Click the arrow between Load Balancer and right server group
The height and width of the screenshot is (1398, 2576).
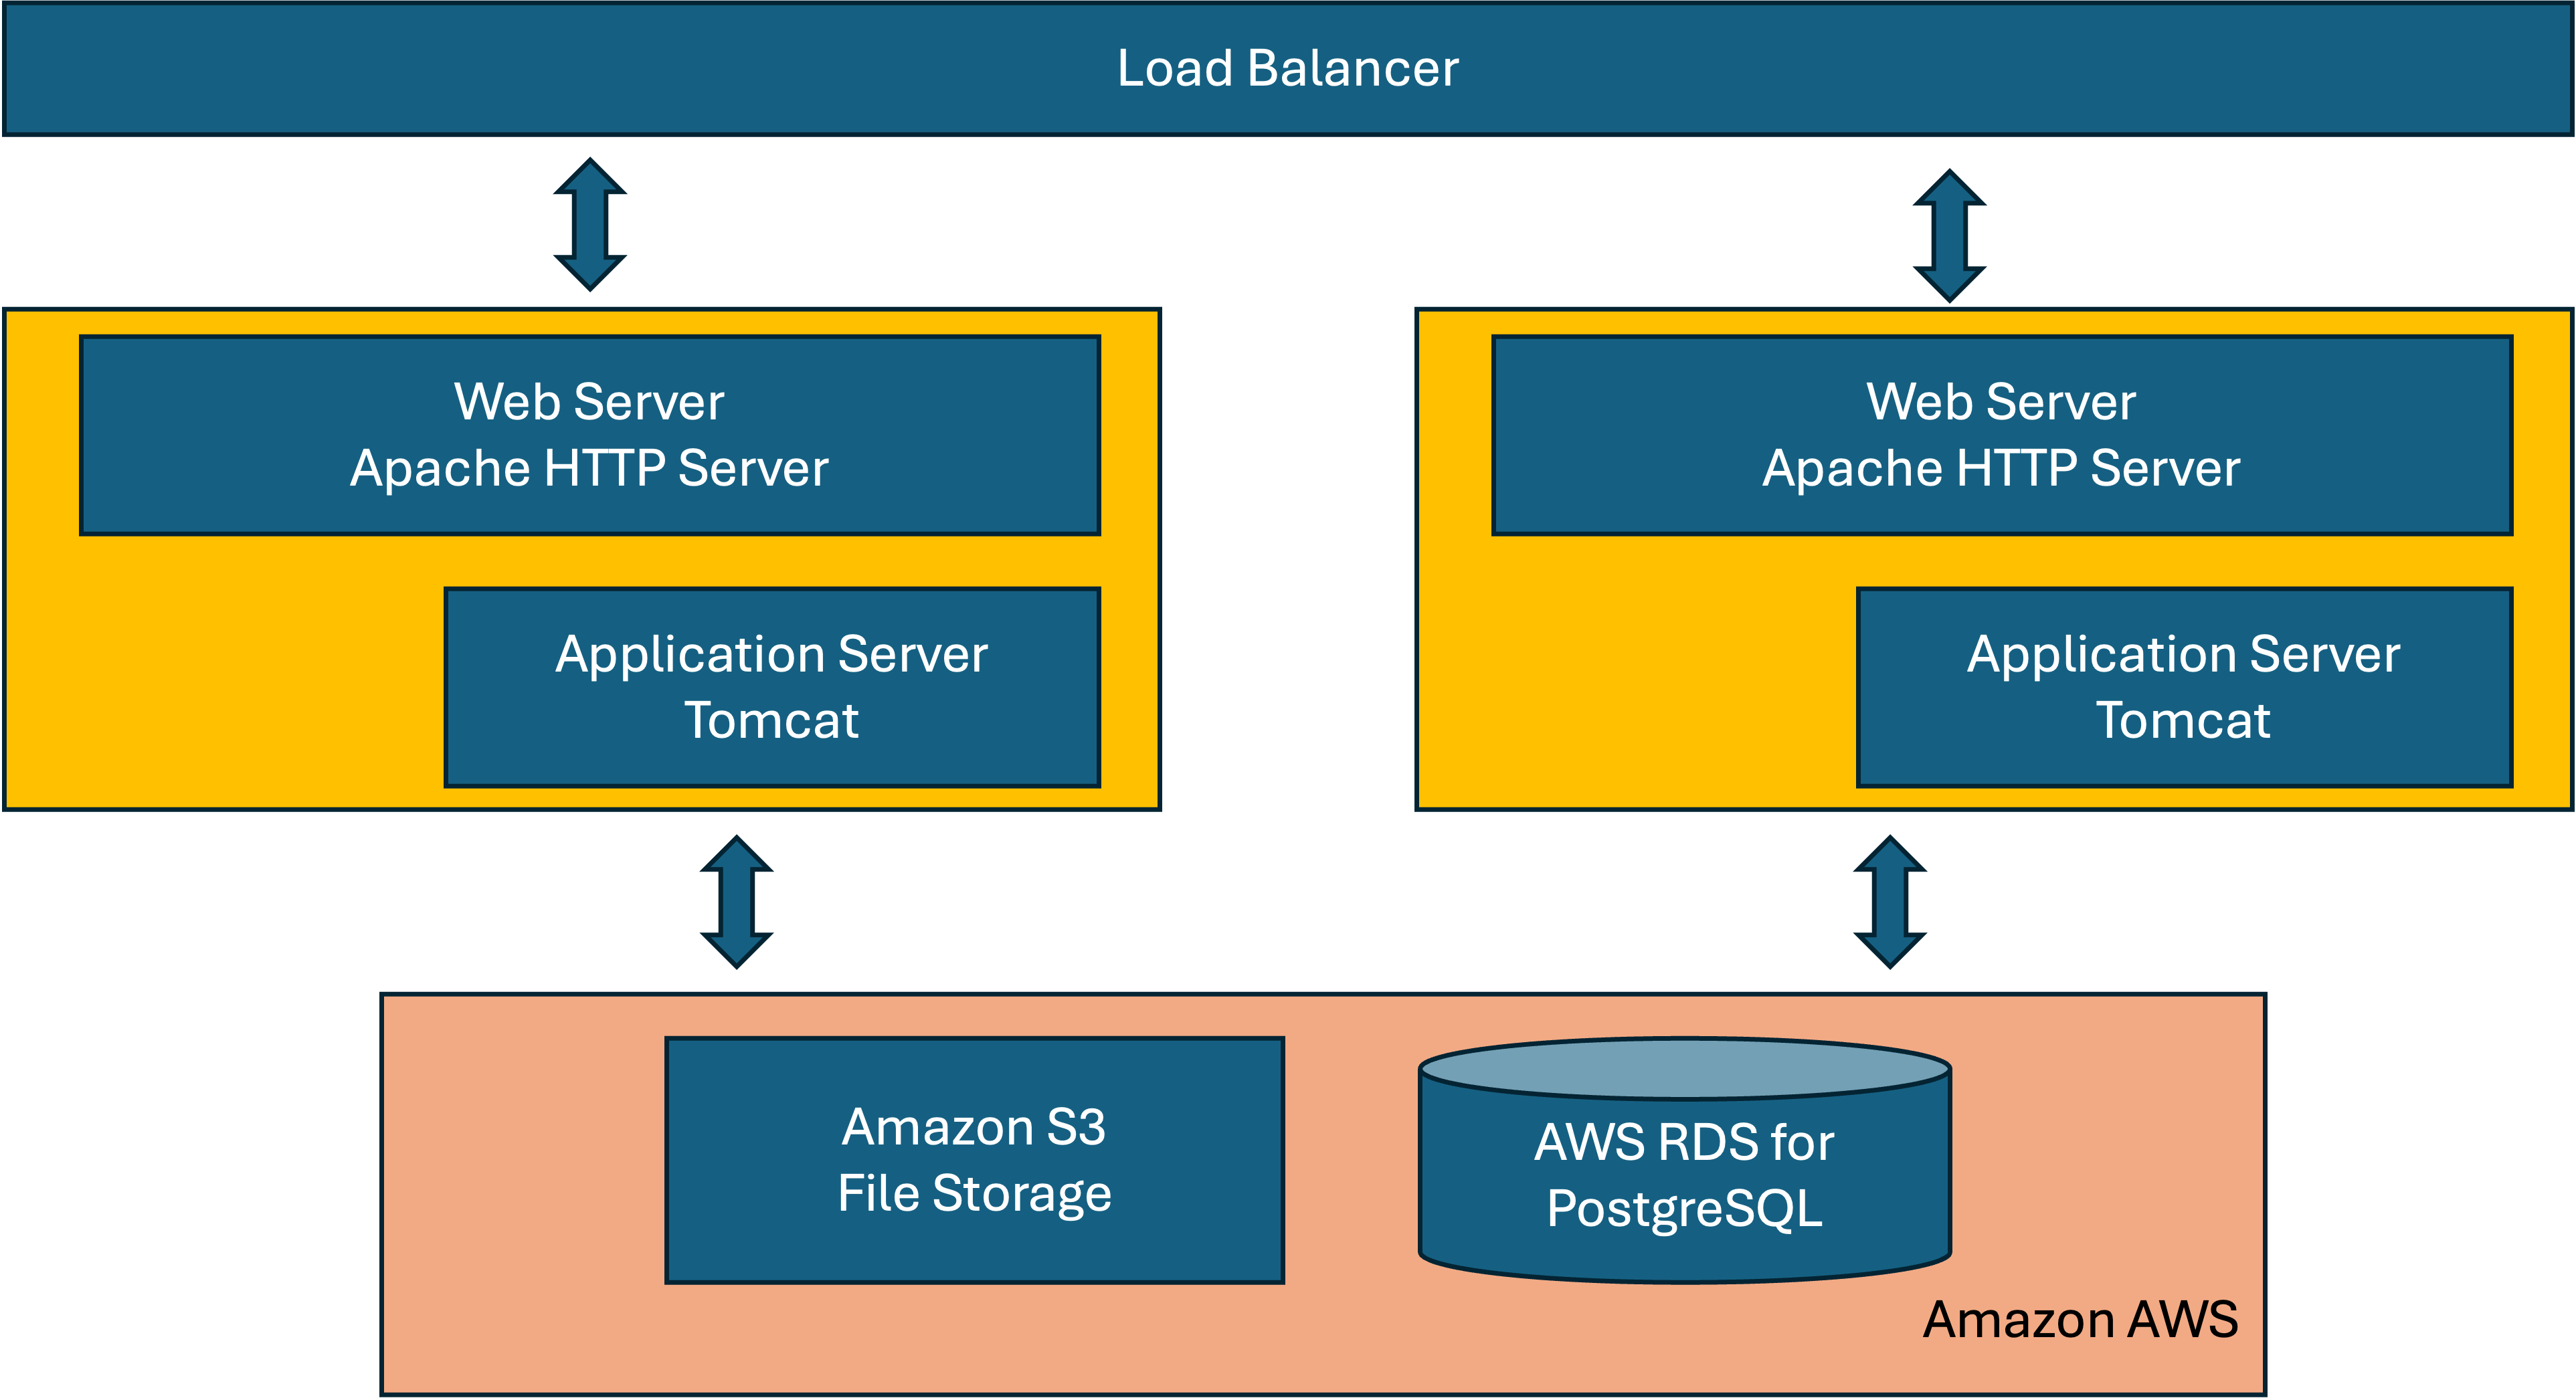click(x=1949, y=235)
